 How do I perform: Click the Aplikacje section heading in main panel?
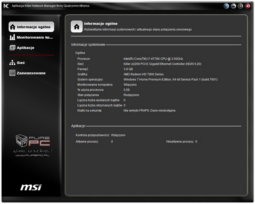click(x=78, y=126)
